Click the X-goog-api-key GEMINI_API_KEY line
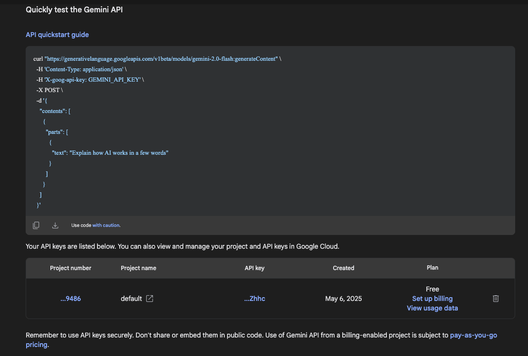Image resolution: width=528 pixels, height=356 pixels. coord(90,80)
